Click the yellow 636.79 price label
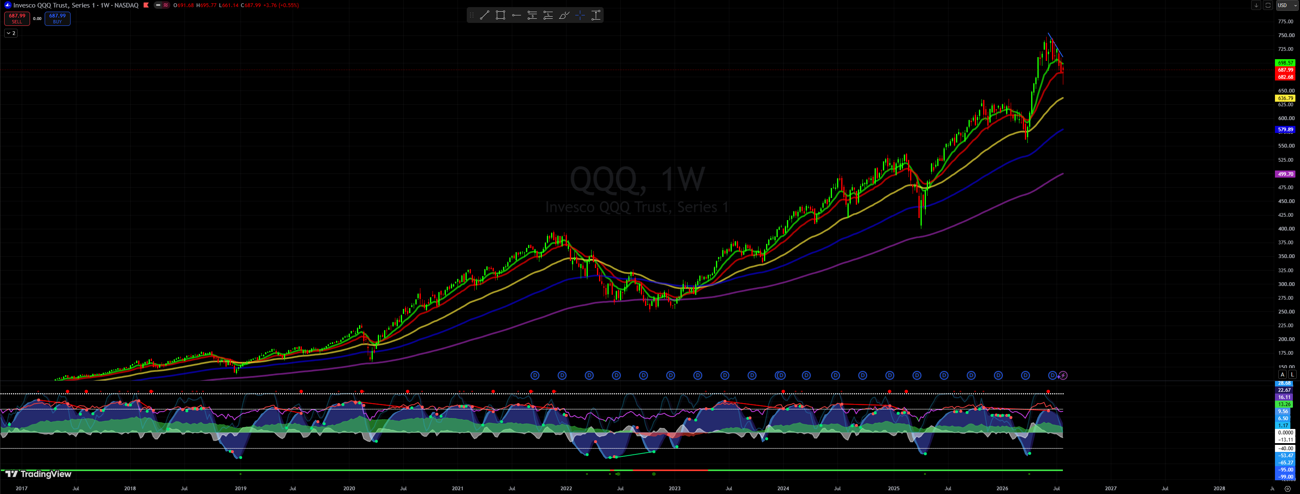The width and height of the screenshot is (1300, 494). coord(1285,98)
